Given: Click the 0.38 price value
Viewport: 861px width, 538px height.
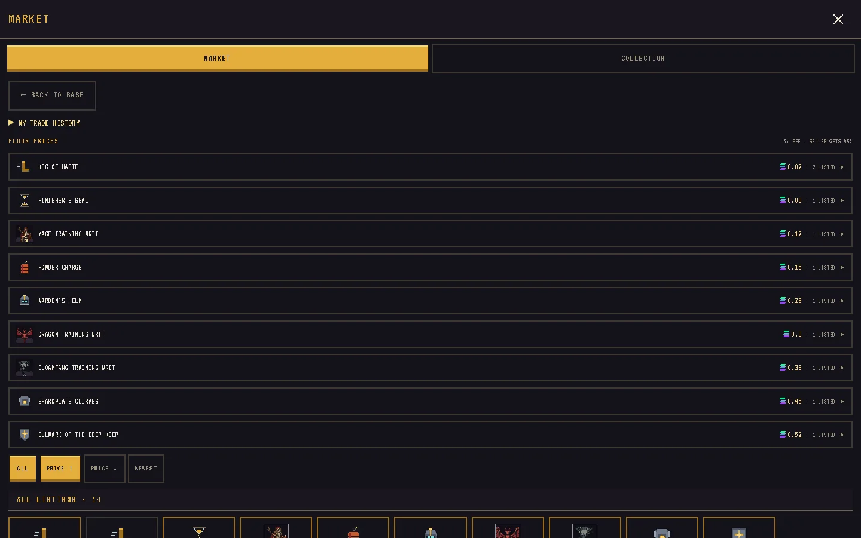Looking at the screenshot, I should tap(795, 368).
